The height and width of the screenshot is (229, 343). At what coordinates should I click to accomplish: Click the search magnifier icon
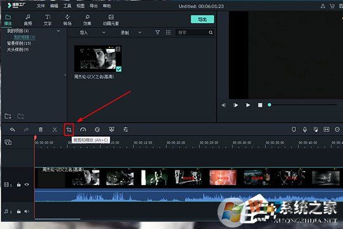[211, 32]
